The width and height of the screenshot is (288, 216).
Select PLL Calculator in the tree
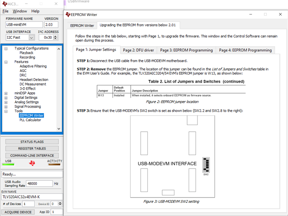[30, 120]
